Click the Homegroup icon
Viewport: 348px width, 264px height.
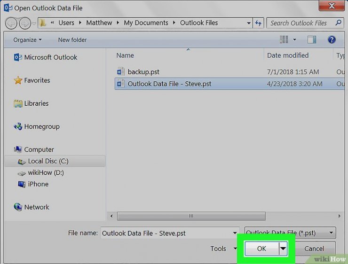coord(18,126)
